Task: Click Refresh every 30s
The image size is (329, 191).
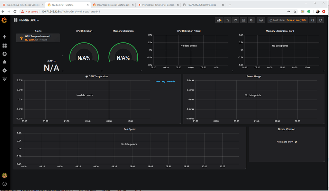Action: click(x=296, y=20)
